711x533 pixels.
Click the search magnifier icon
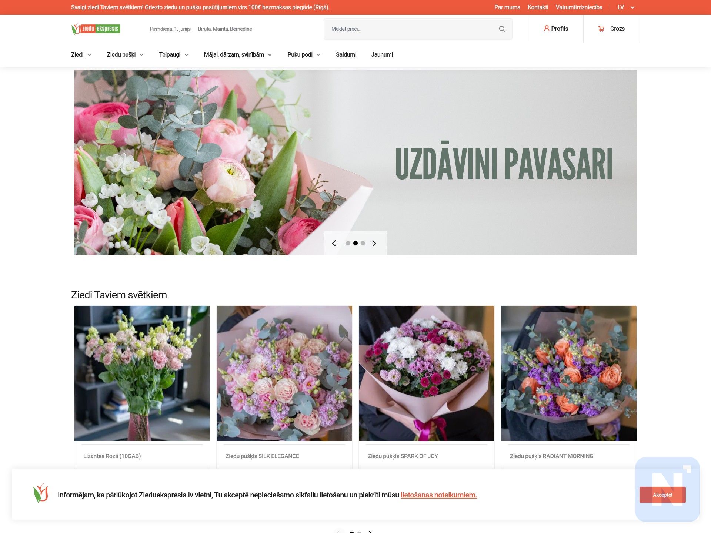click(502, 29)
